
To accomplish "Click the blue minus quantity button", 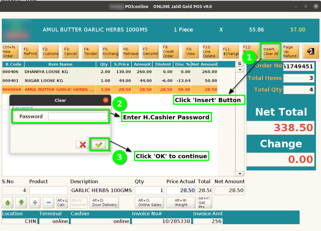I will click(49, 202).
